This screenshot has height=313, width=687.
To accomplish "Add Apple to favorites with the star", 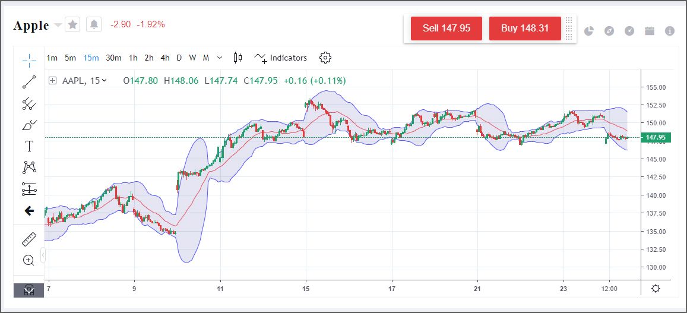I will [x=72, y=25].
